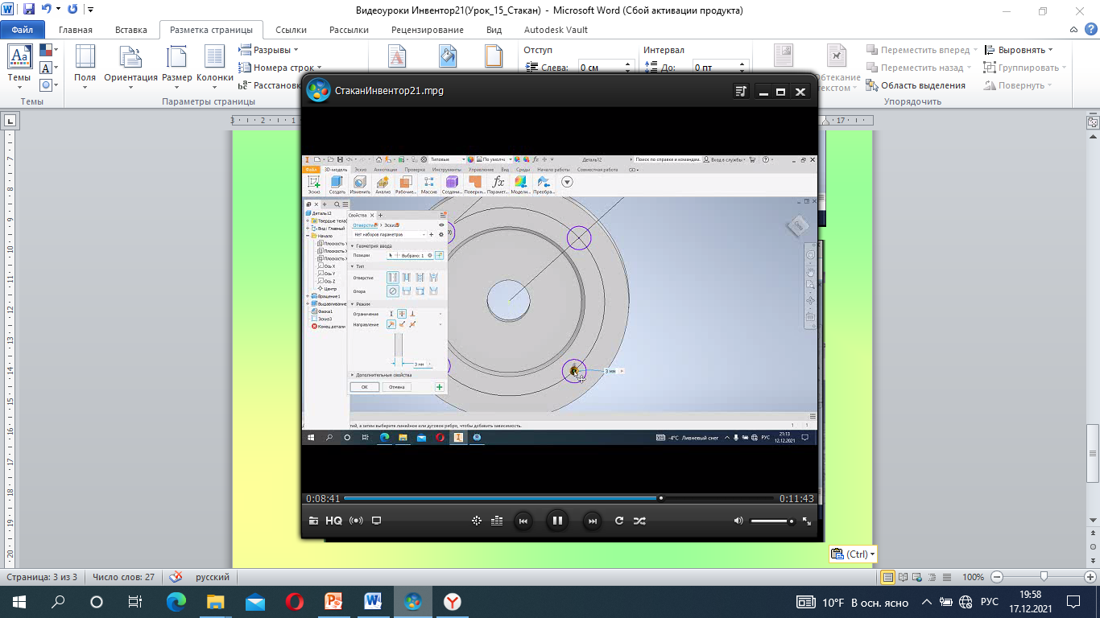Viewport: 1100px width, 618px height.
Task: Open the Номера строк dropdown
Action: (x=280, y=68)
